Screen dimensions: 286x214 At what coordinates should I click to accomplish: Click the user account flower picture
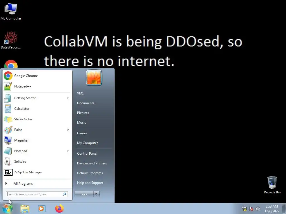[x=94, y=78]
